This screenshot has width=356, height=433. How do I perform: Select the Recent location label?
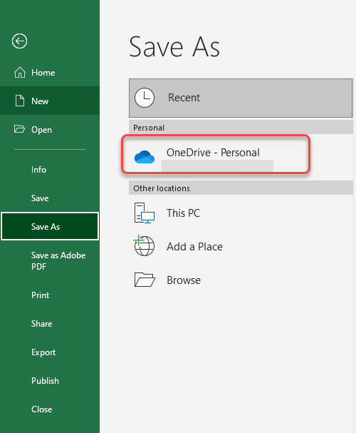tap(184, 98)
